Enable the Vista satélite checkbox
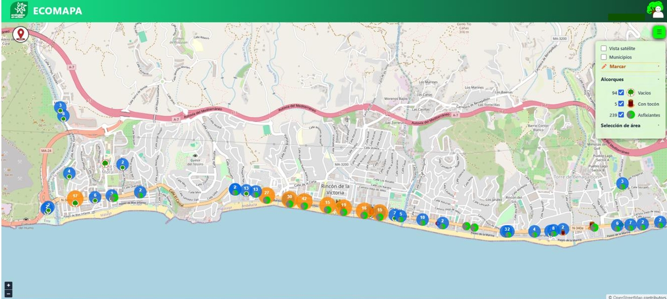 [604, 48]
